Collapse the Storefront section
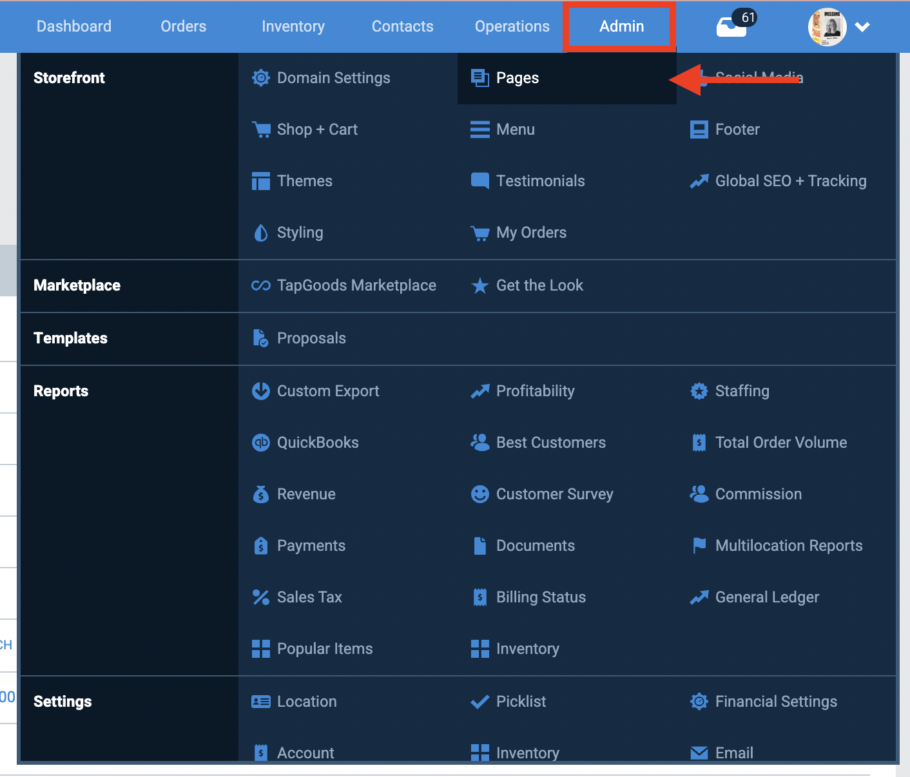 [x=69, y=77]
